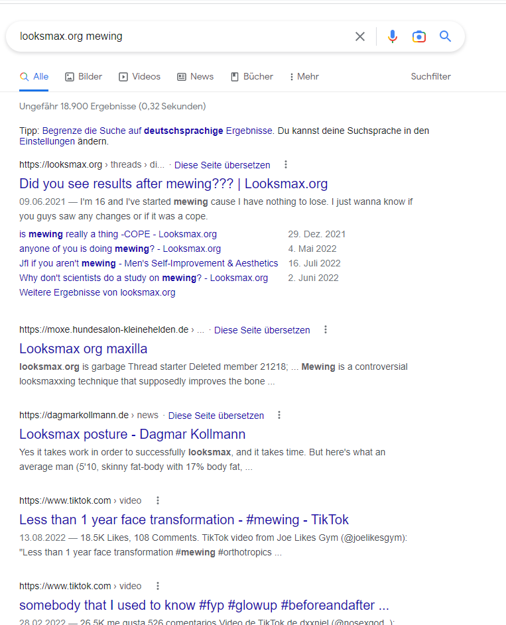Open image search via the camera icon

[418, 36]
